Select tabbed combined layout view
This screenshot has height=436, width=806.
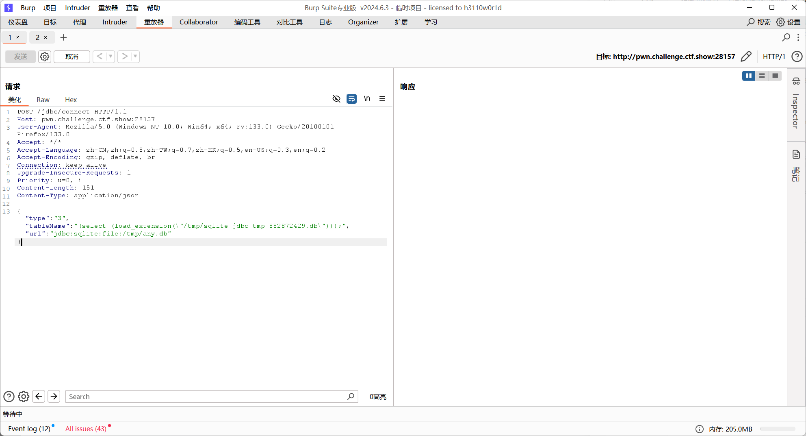click(x=775, y=76)
